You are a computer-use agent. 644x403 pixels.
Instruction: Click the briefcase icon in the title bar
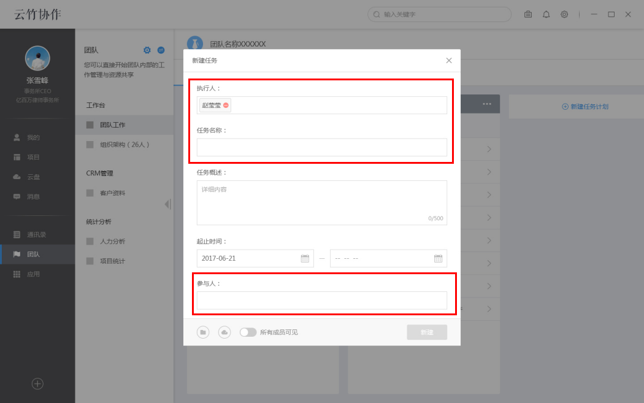[527, 14]
